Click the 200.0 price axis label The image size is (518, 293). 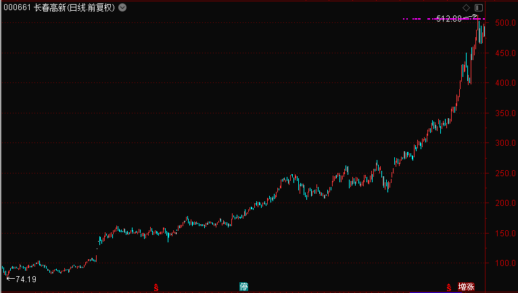click(505, 203)
